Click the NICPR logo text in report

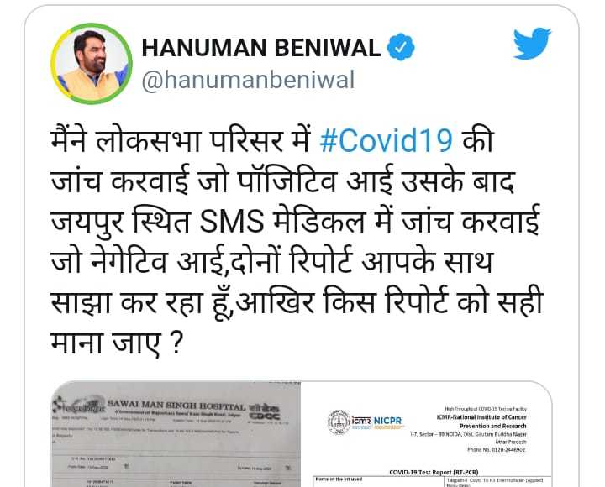click(x=387, y=421)
